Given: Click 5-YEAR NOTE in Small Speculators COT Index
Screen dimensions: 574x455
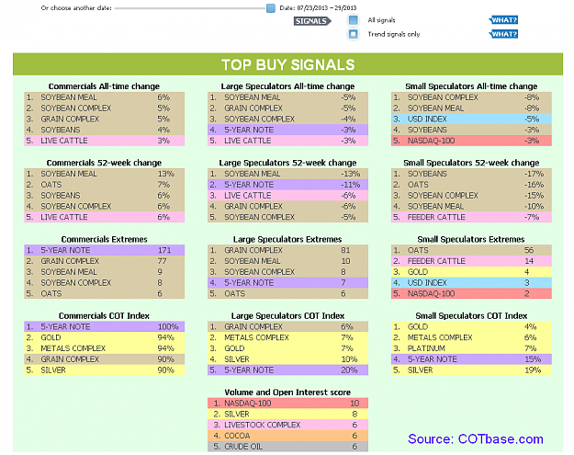Looking at the screenshot, I should 471,359.
